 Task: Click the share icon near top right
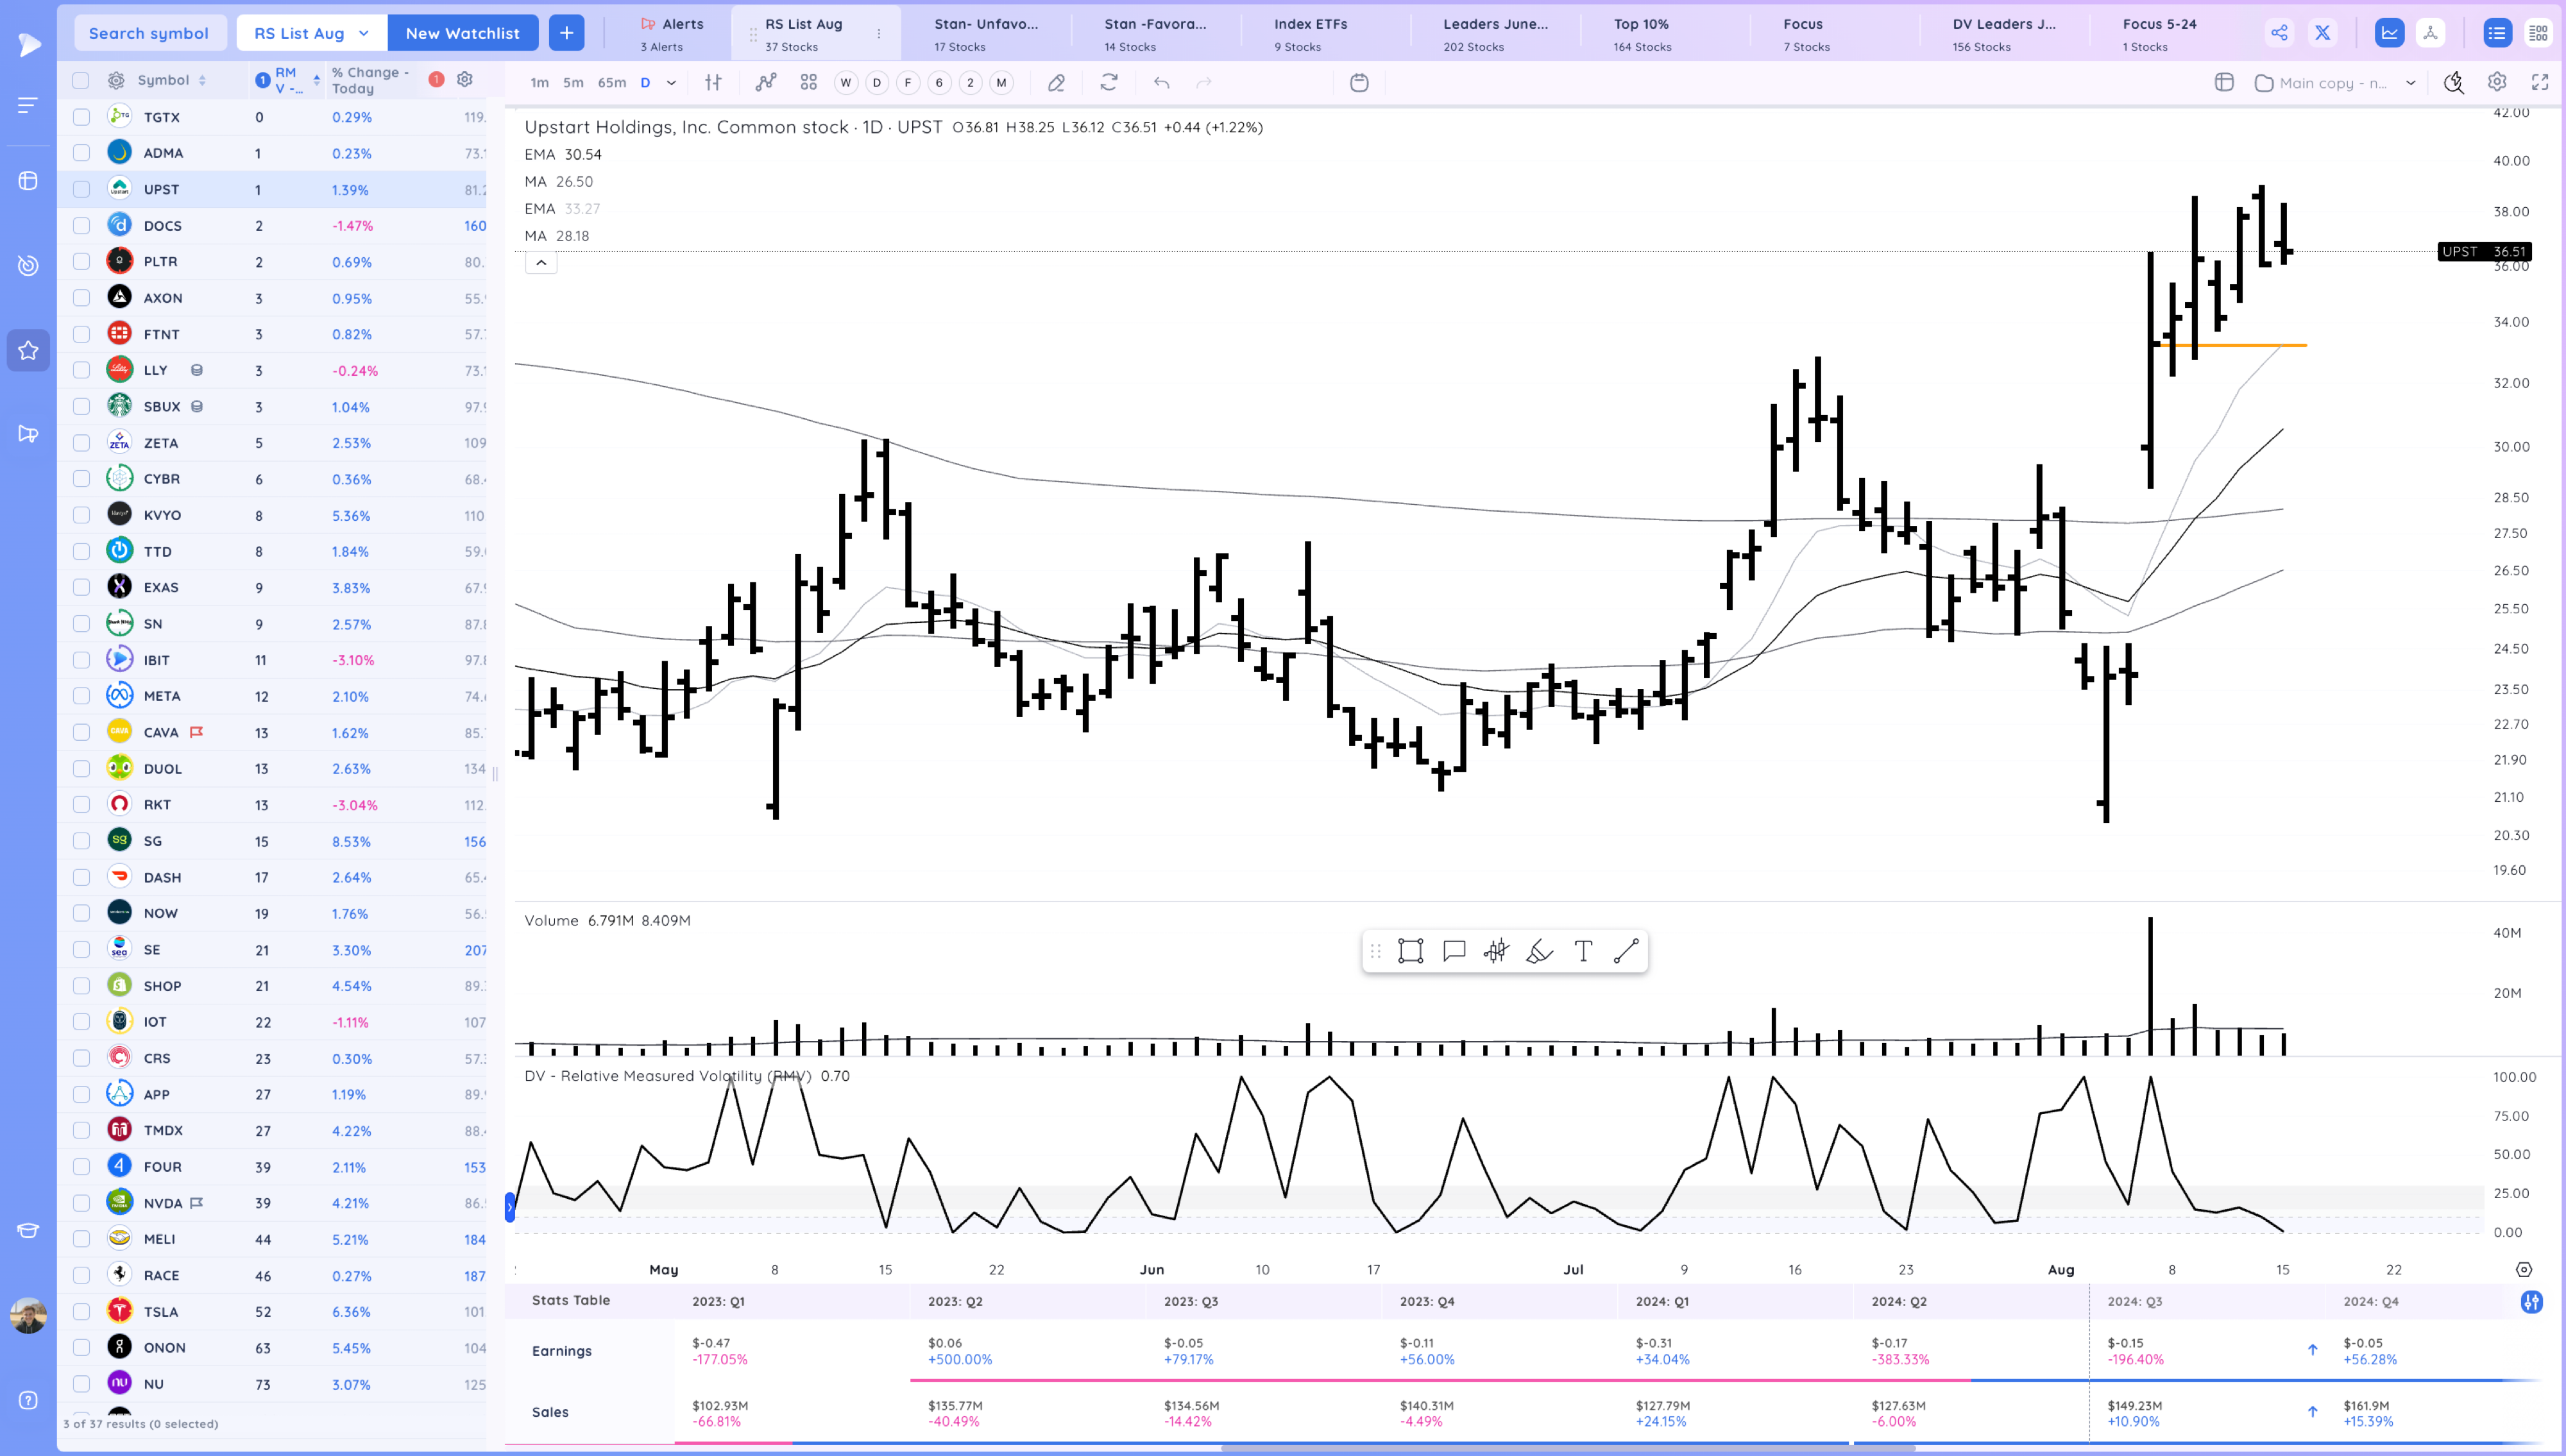click(x=2281, y=32)
